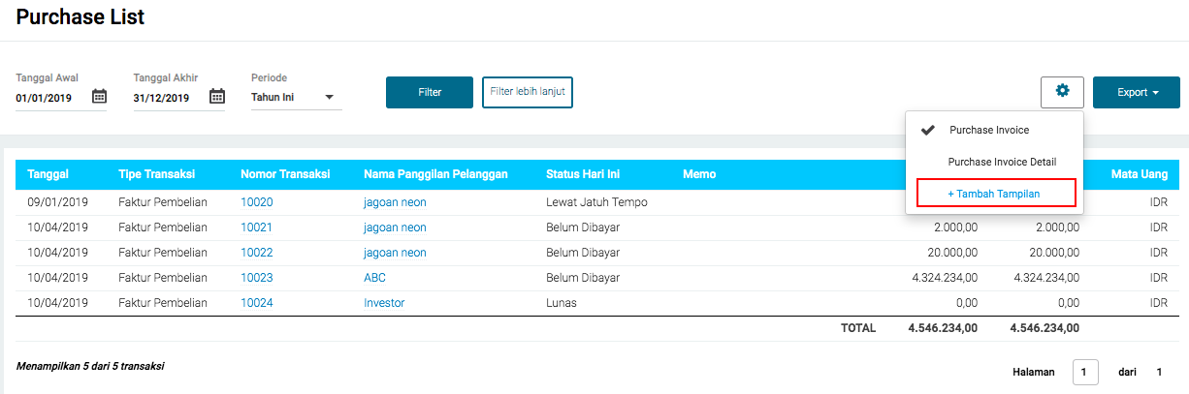
Task: Open the Investor customer link
Action: pyautogui.click(x=384, y=303)
